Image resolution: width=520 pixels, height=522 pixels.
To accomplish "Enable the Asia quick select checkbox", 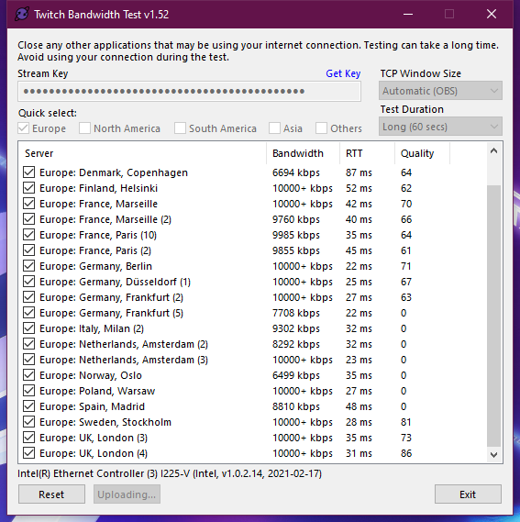I will pos(274,128).
